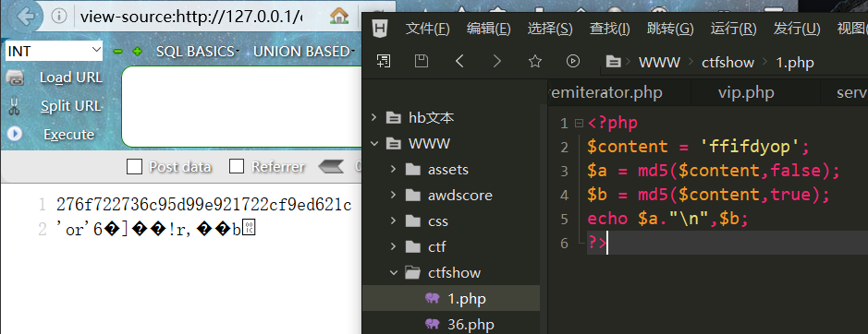The height and width of the screenshot is (334, 868).
Task: Open the 跳转(G) menu
Action: coord(670,29)
